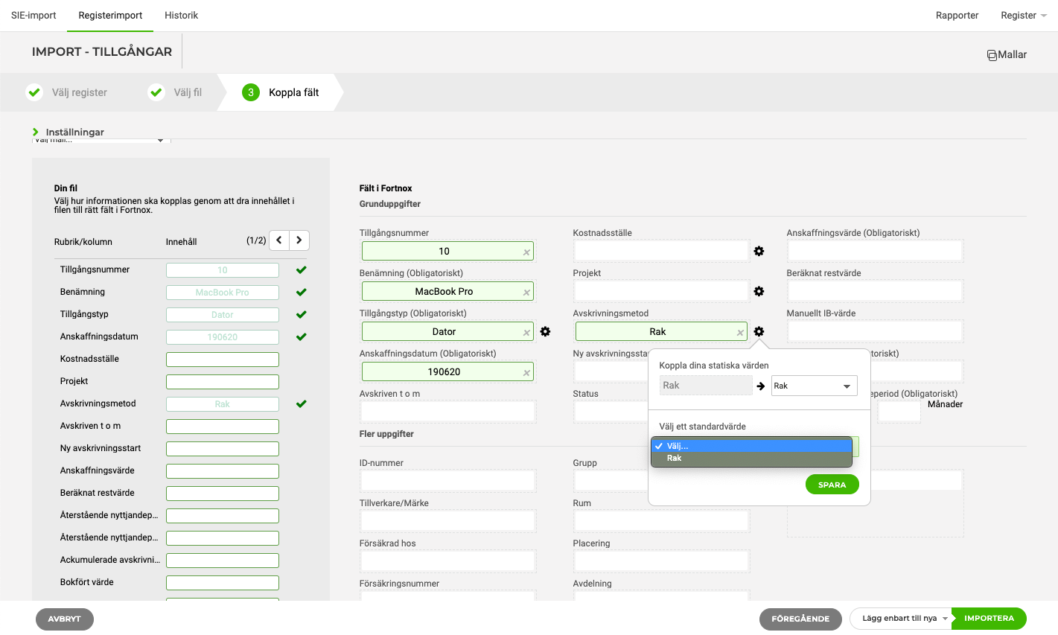1058x635 pixels.
Task: Click the Avskriven t o m file content box
Action: click(x=223, y=427)
